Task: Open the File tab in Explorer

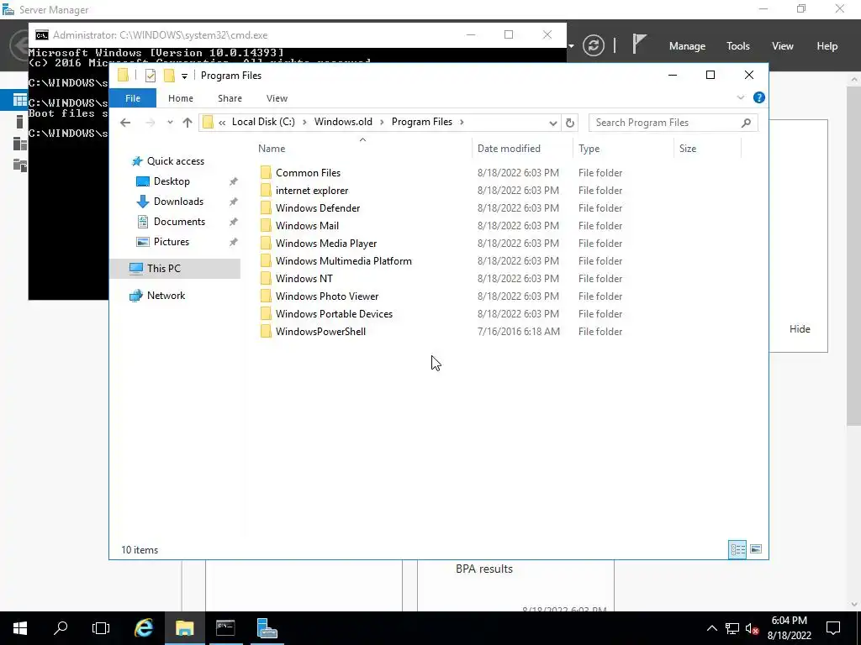Action: pos(133,98)
